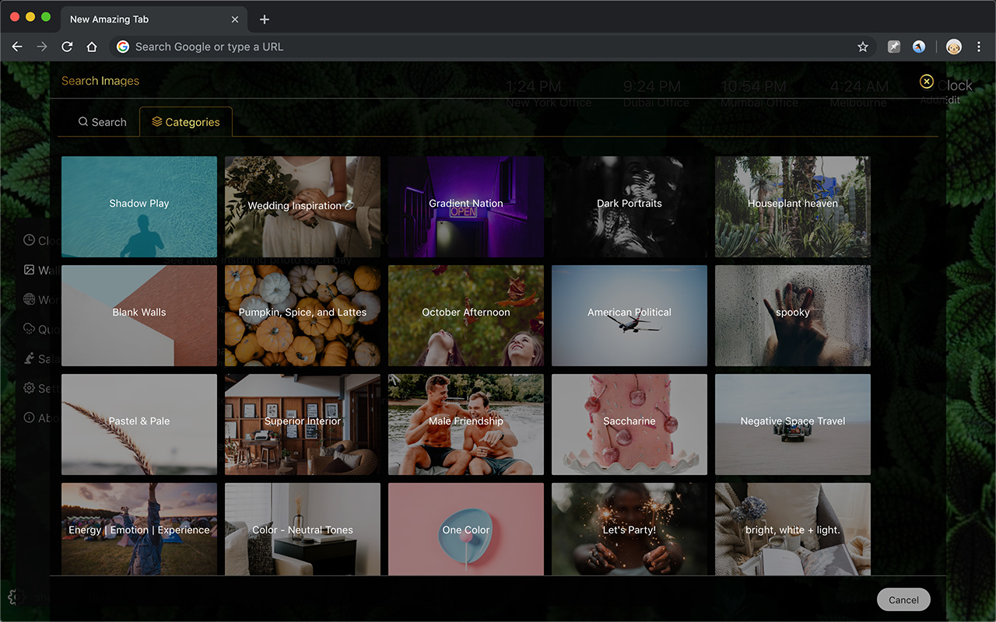This screenshot has width=996, height=622.
Task: Click the wallpaper image icon in the background sidebar
Action: point(30,270)
